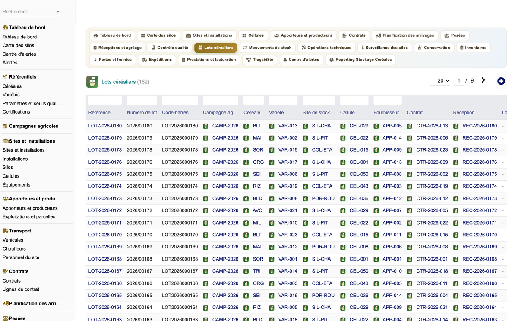Click green icon beside CAMP-2026 in LOT-2026-0172 row
This screenshot has height=321, width=518.
[x=205, y=211]
